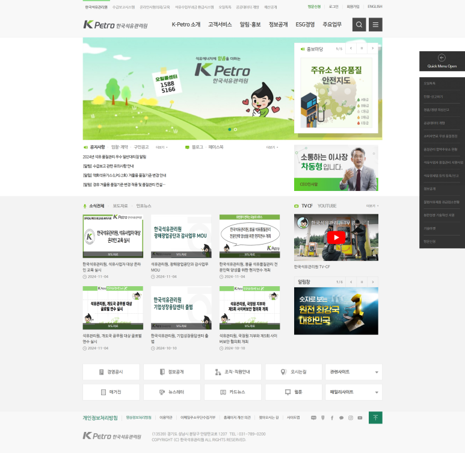Click the K Petro header logo

tap(115, 25)
